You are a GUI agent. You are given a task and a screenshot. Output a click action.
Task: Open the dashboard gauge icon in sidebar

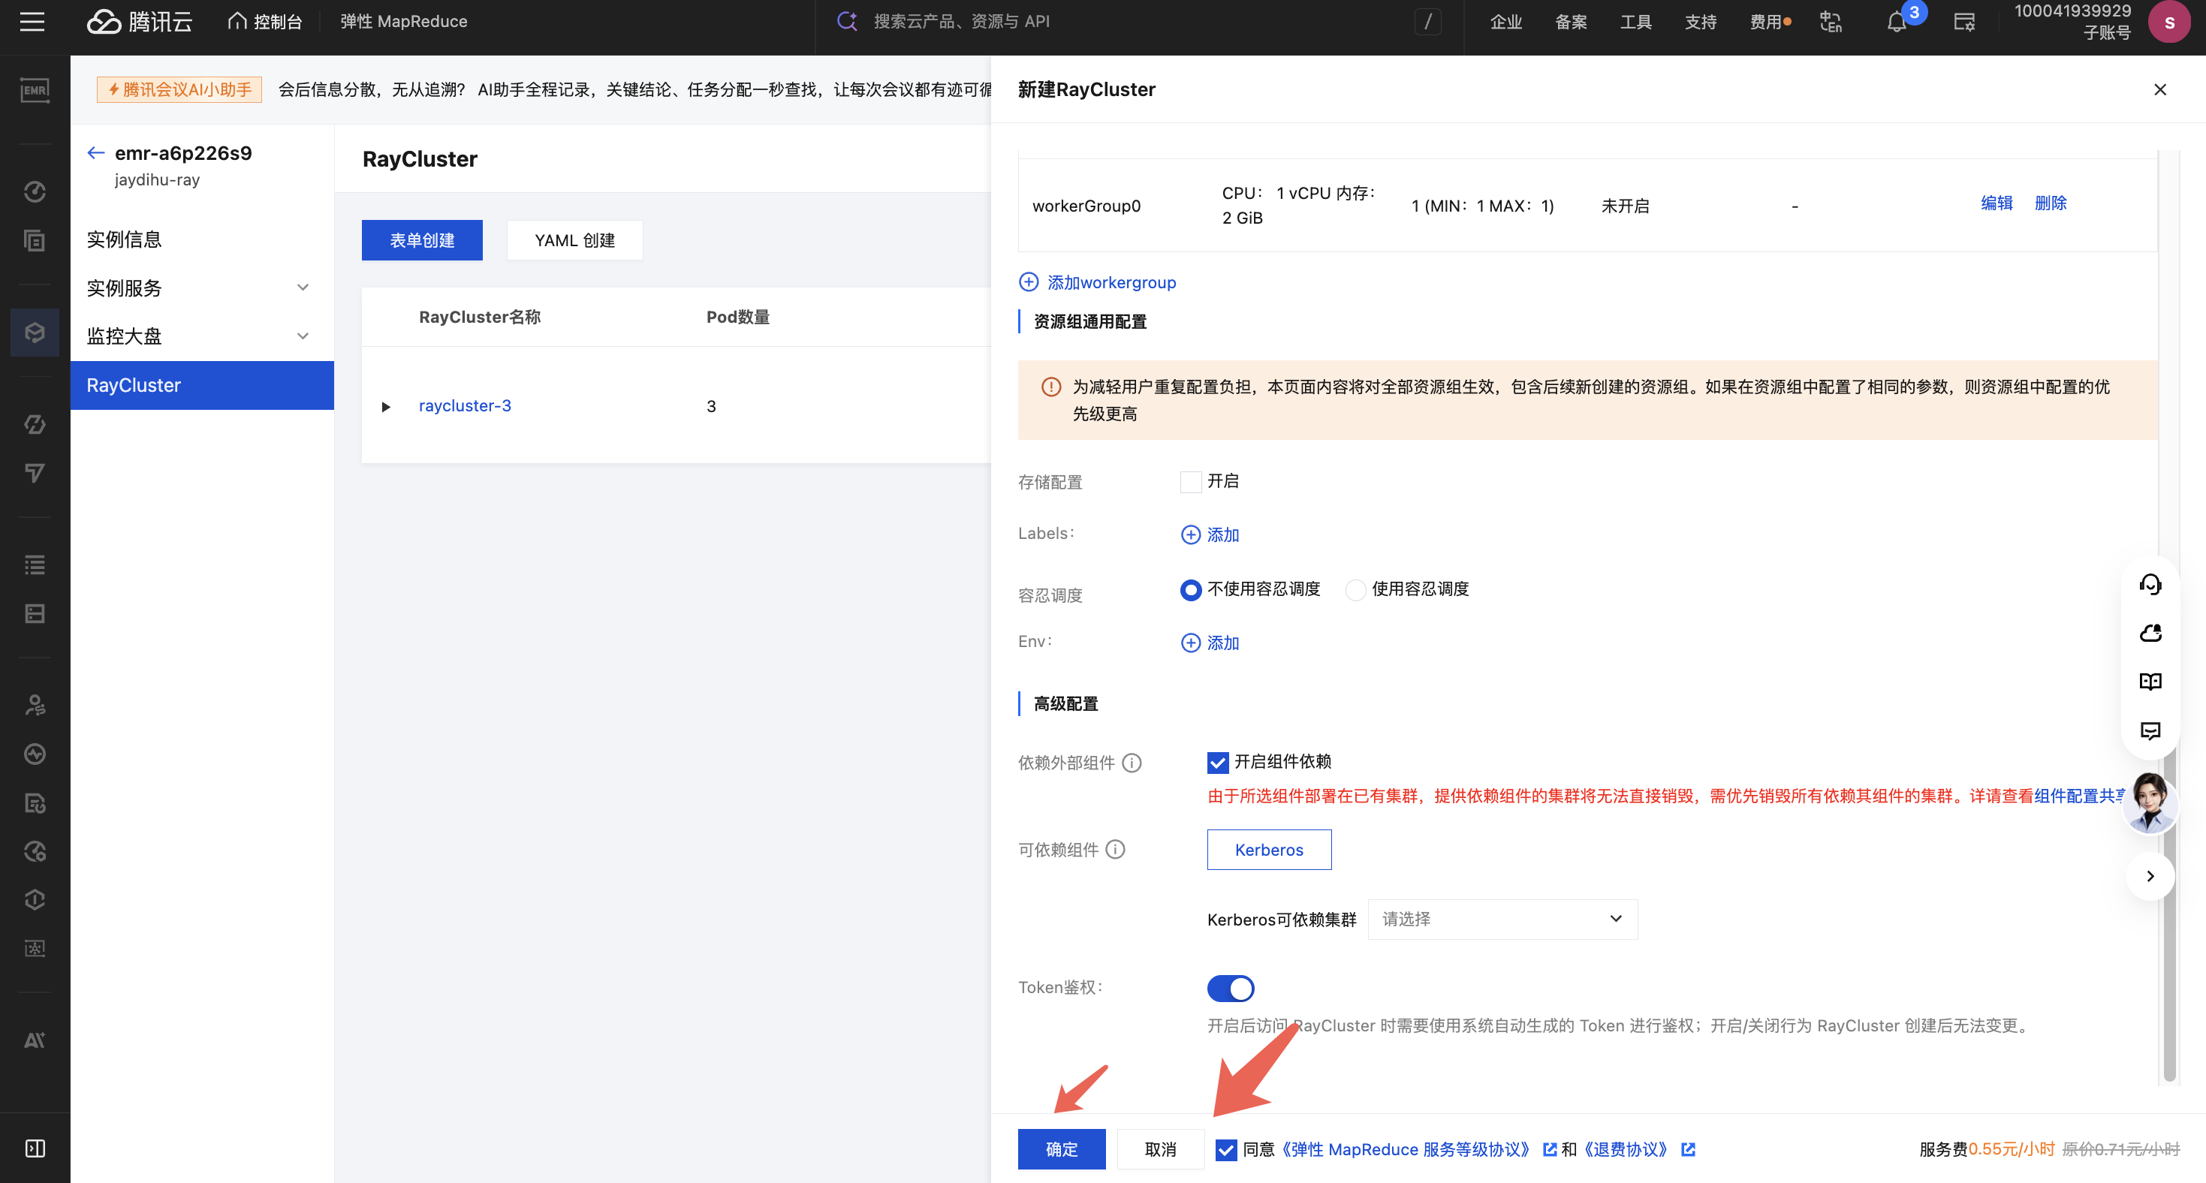35,191
